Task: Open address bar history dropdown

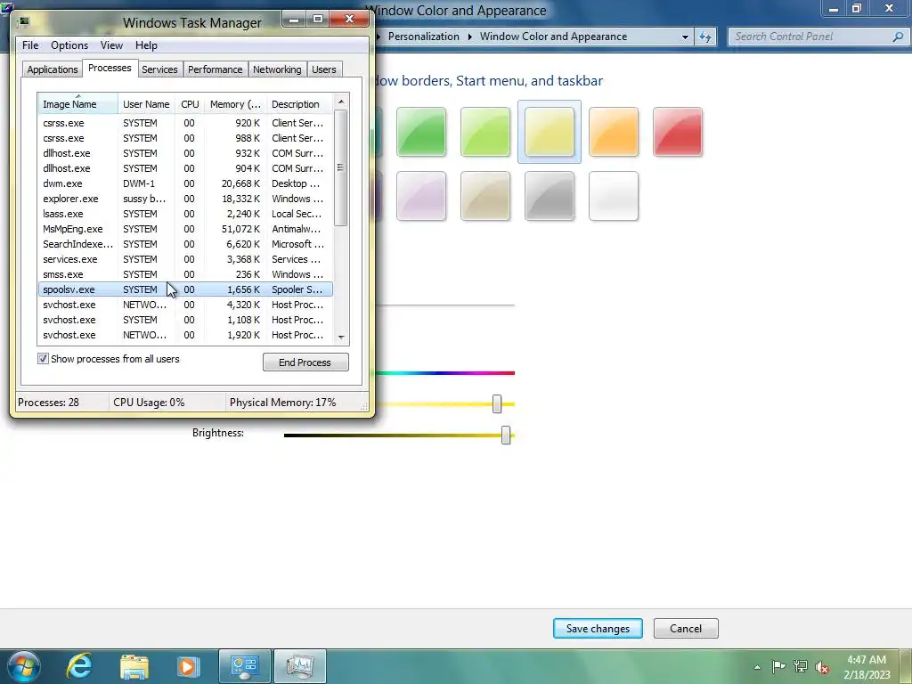Action: tap(685, 37)
